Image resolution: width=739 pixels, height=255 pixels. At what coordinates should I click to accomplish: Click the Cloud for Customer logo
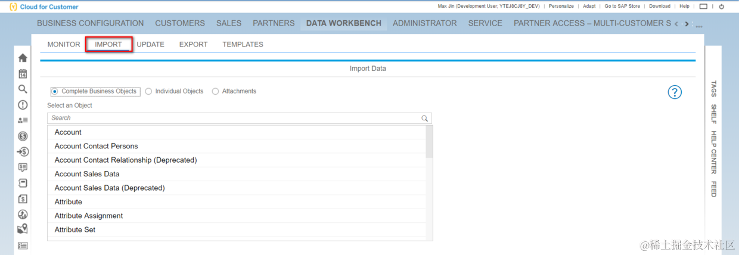point(44,7)
